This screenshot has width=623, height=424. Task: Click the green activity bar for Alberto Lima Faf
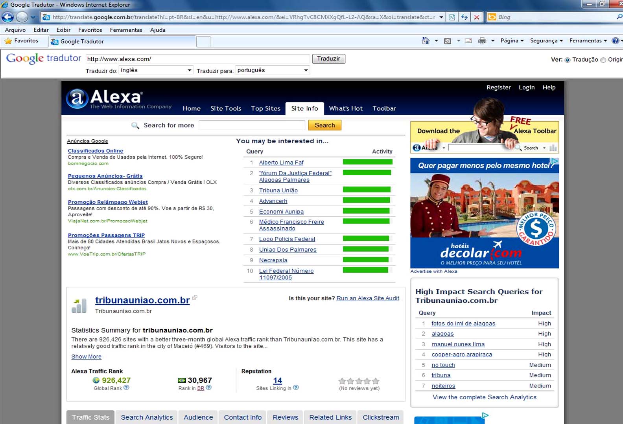pyautogui.click(x=367, y=162)
